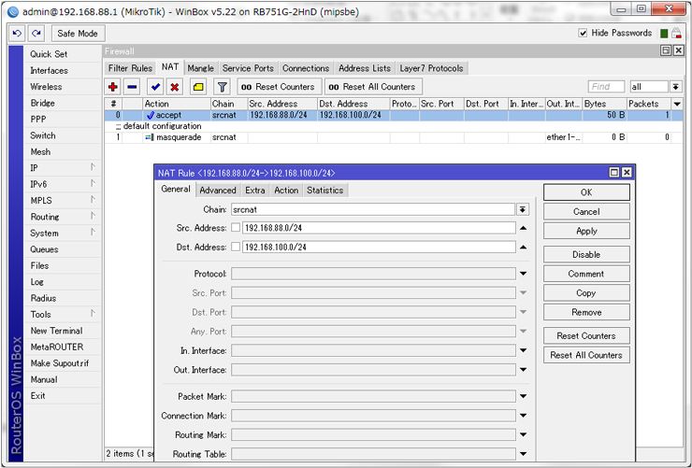Click the OK button

[586, 192]
